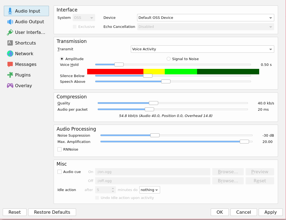Open Shortcuts via keyboard key icon
Viewport: 286px width, 220px height.
pos(10,43)
